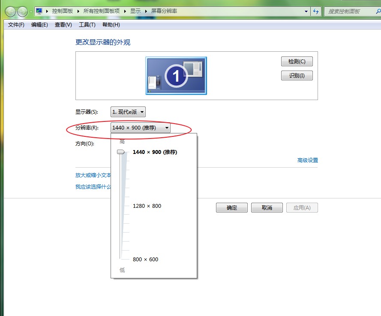Viewport: 381px width, 316px height.
Task: Click the 取消 cancel button
Action: (x=267, y=207)
